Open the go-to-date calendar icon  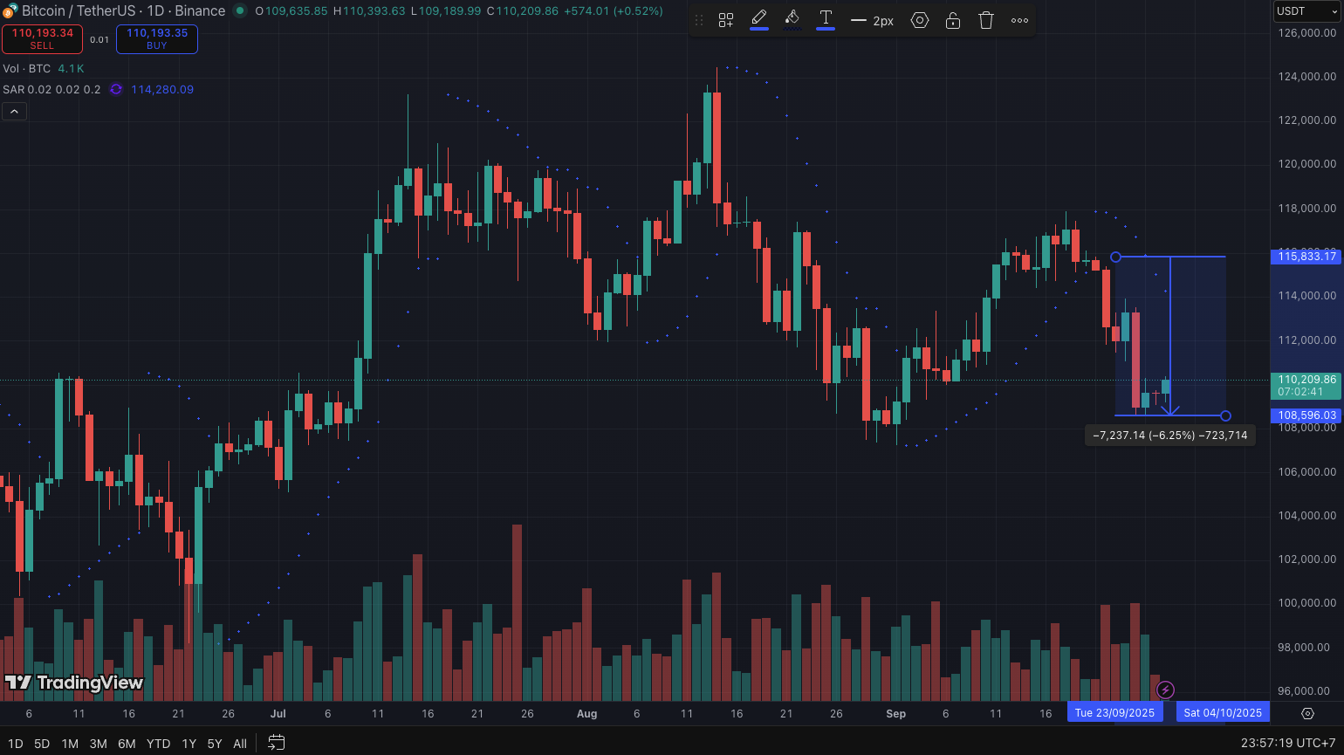click(x=276, y=743)
